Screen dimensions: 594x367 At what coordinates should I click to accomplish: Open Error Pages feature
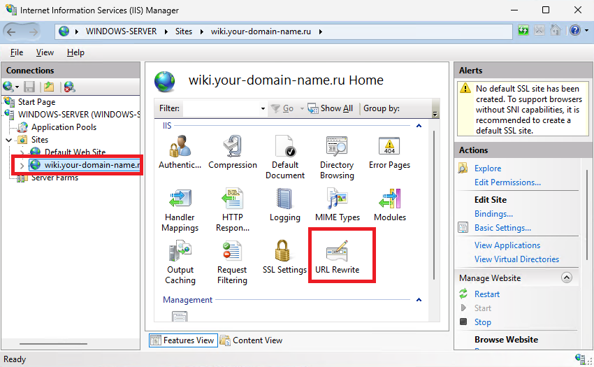point(389,152)
